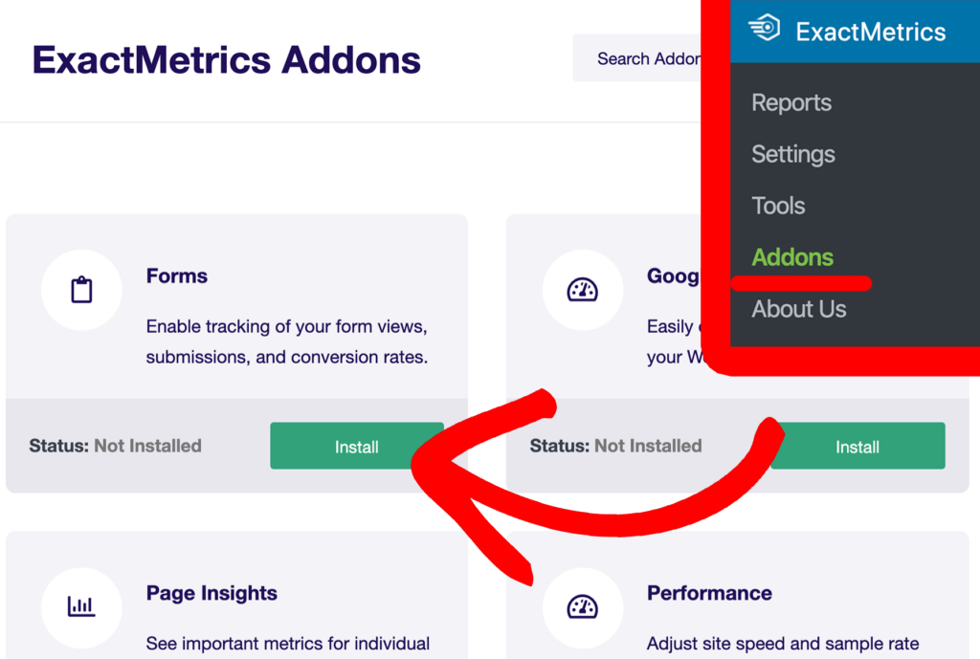Click the Google addon gauge icon

pyautogui.click(x=583, y=289)
